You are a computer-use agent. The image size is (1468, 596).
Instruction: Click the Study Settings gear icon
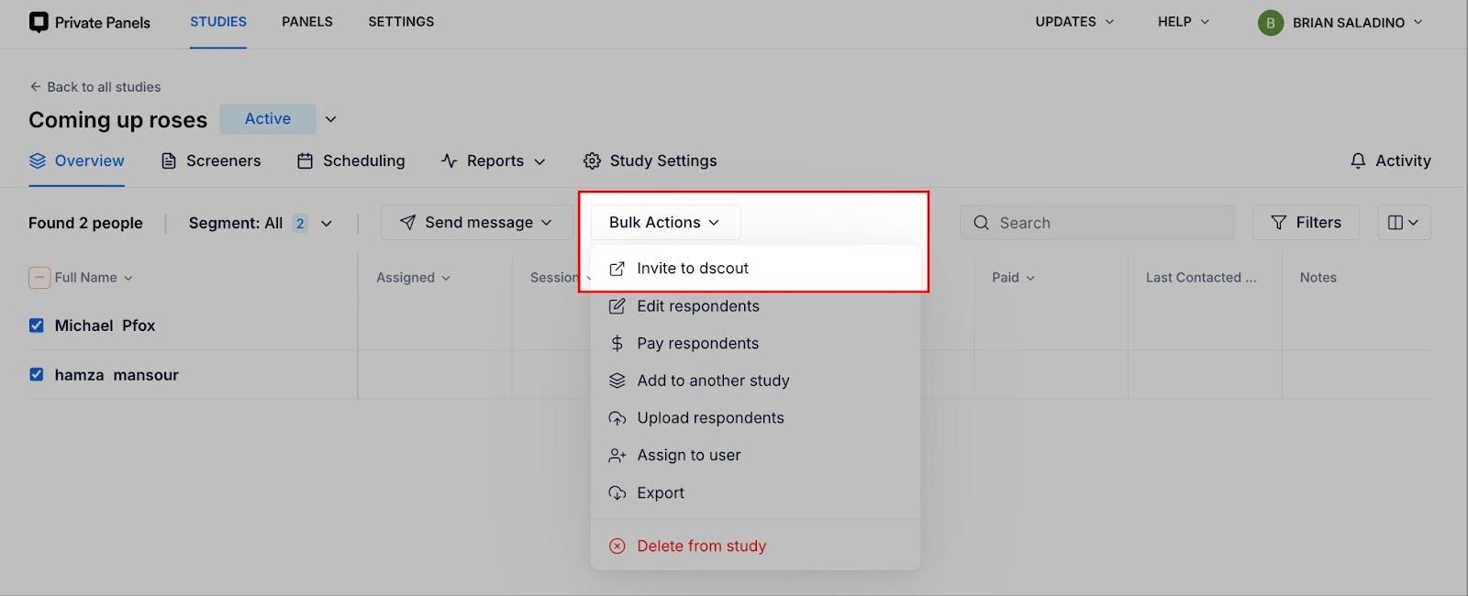pos(592,161)
